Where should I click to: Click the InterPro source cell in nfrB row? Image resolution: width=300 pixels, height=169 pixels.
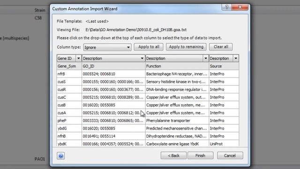pyautogui.click(x=224, y=74)
